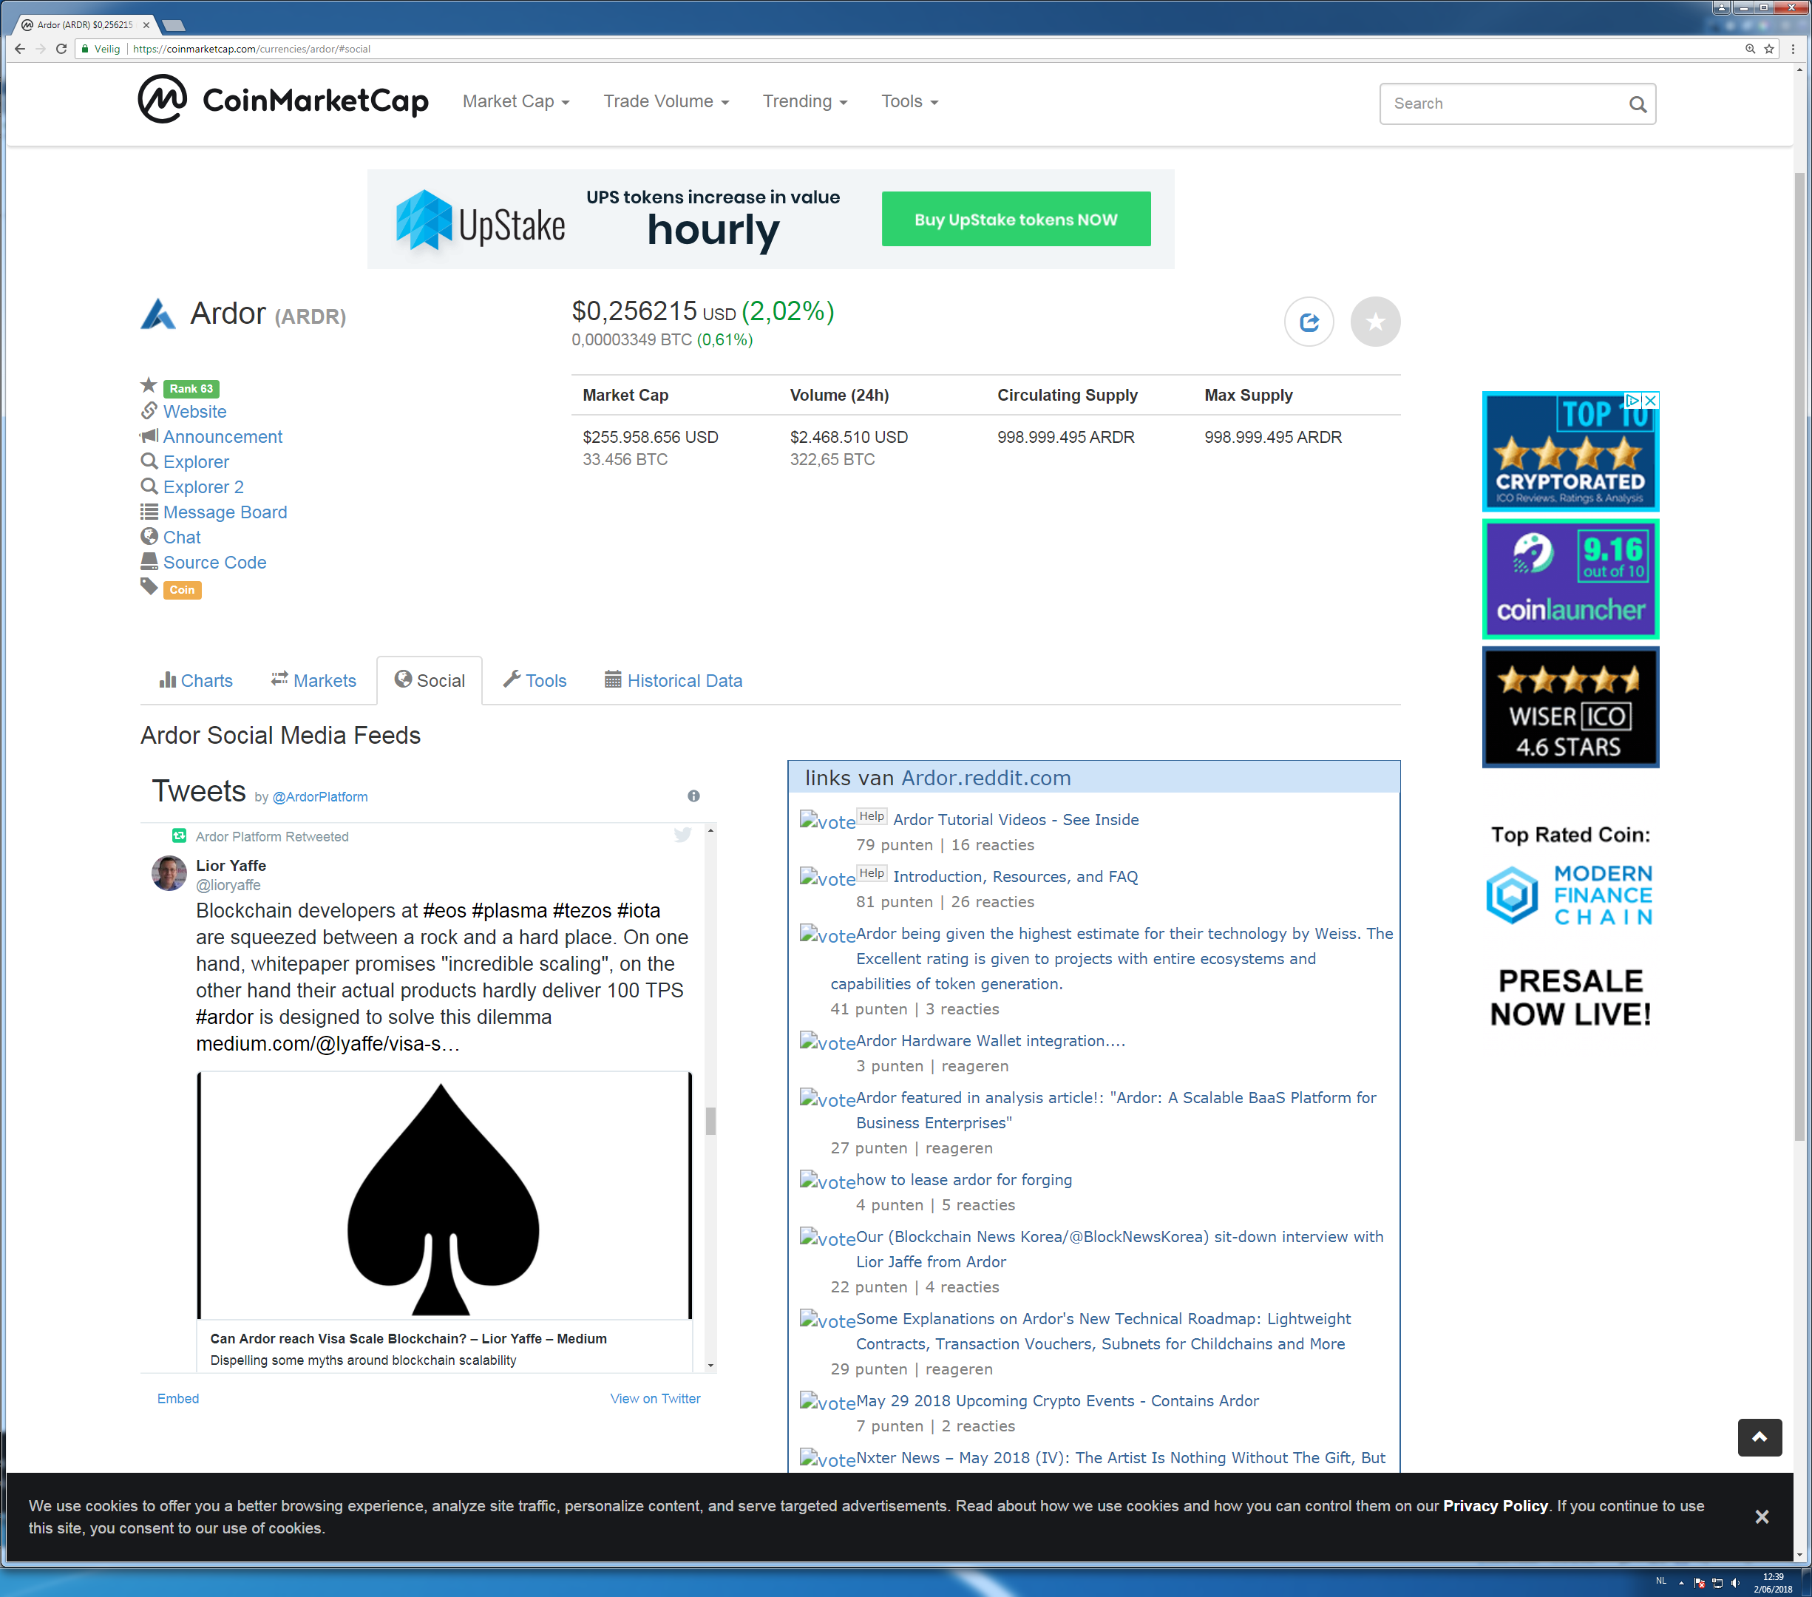The width and height of the screenshot is (1812, 1597).
Task: Open the Market Cap dropdown
Action: 515,101
